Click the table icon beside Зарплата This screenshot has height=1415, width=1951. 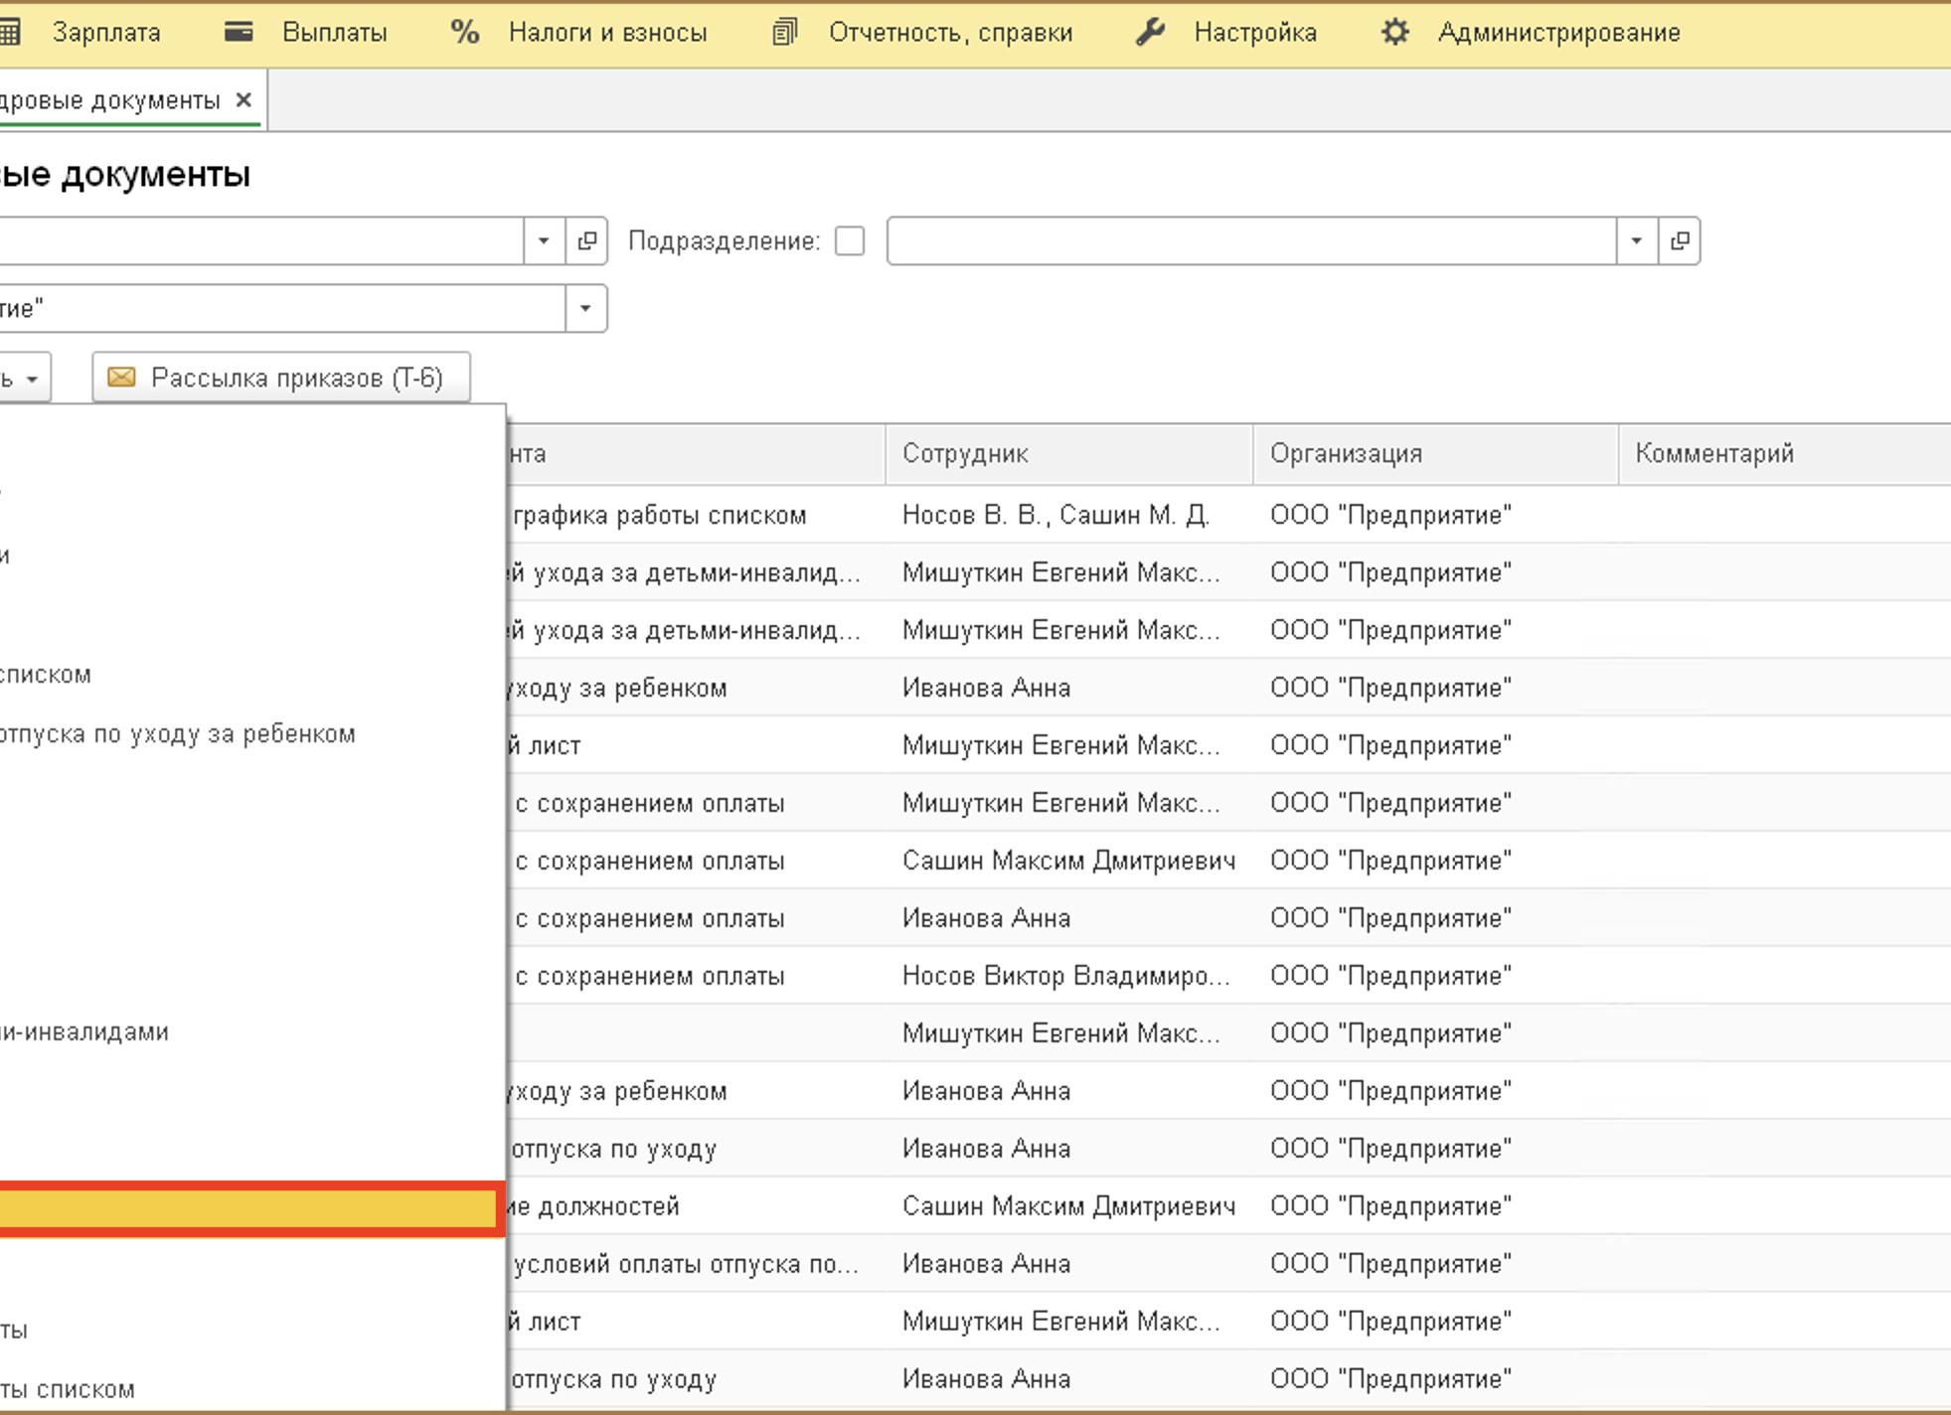tap(9, 32)
